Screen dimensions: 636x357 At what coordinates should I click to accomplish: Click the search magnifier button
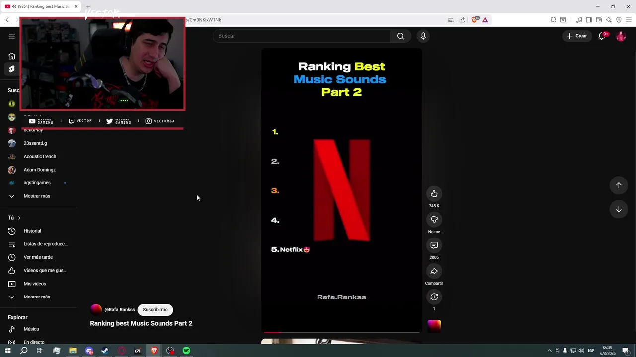[x=400, y=36]
